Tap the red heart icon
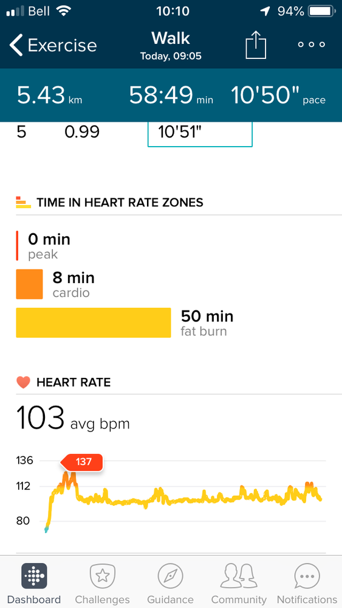 tap(23, 382)
